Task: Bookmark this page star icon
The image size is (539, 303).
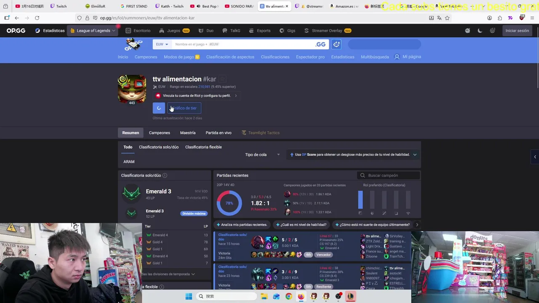Action: [x=447, y=18]
